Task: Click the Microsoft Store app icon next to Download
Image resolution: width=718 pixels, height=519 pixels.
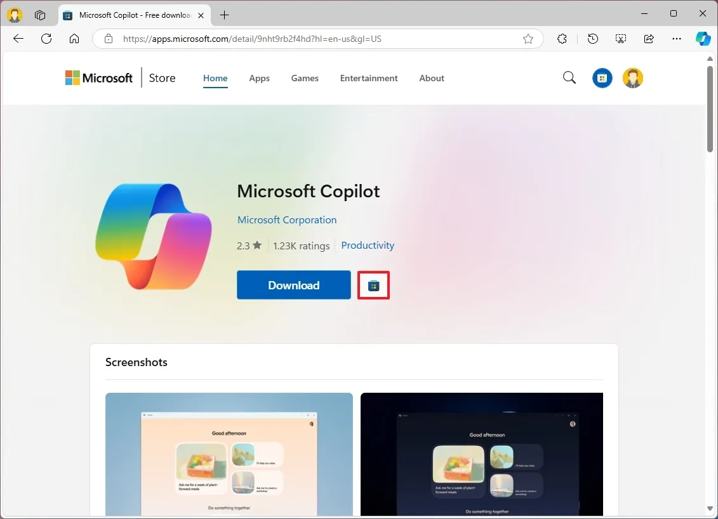Action: [374, 286]
